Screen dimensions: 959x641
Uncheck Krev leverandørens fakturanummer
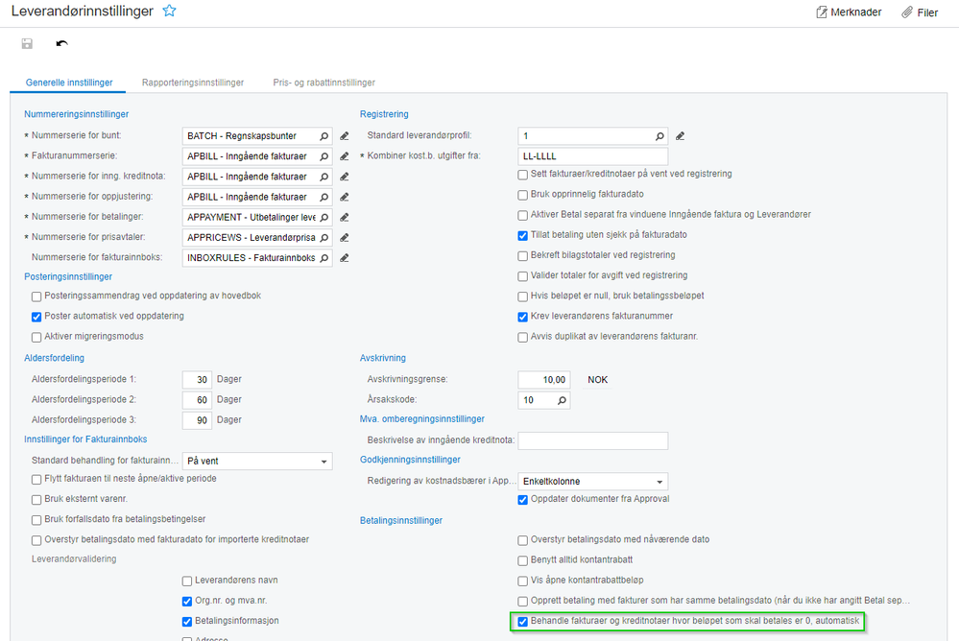(x=523, y=317)
